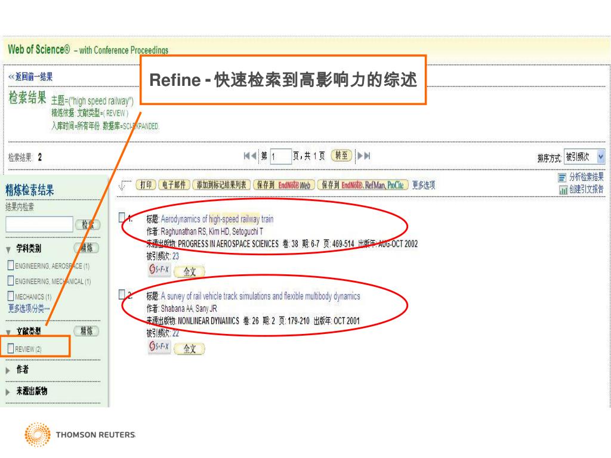The width and height of the screenshot is (611, 458).
Task: Click the SFX icon under rail vehicle survey result
Action: tap(159, 346)
